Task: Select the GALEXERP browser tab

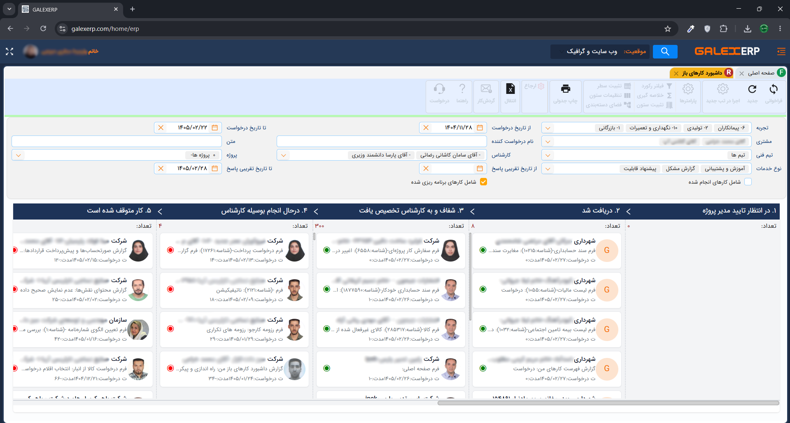Action: 70,9
